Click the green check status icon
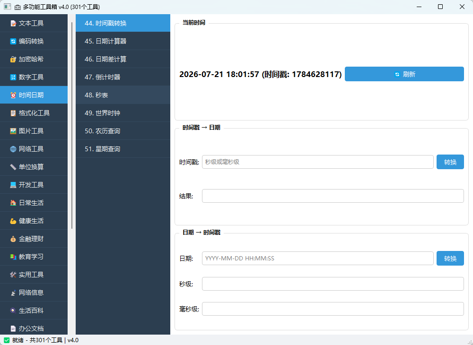 pyautogui.click(x=7, y=340)
